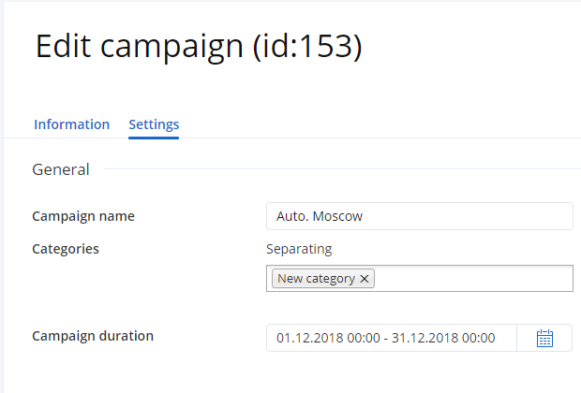This screenshot has height=393, width=581.
Task: Click divider line right of General heading
Action: click(x=337, y=169)
